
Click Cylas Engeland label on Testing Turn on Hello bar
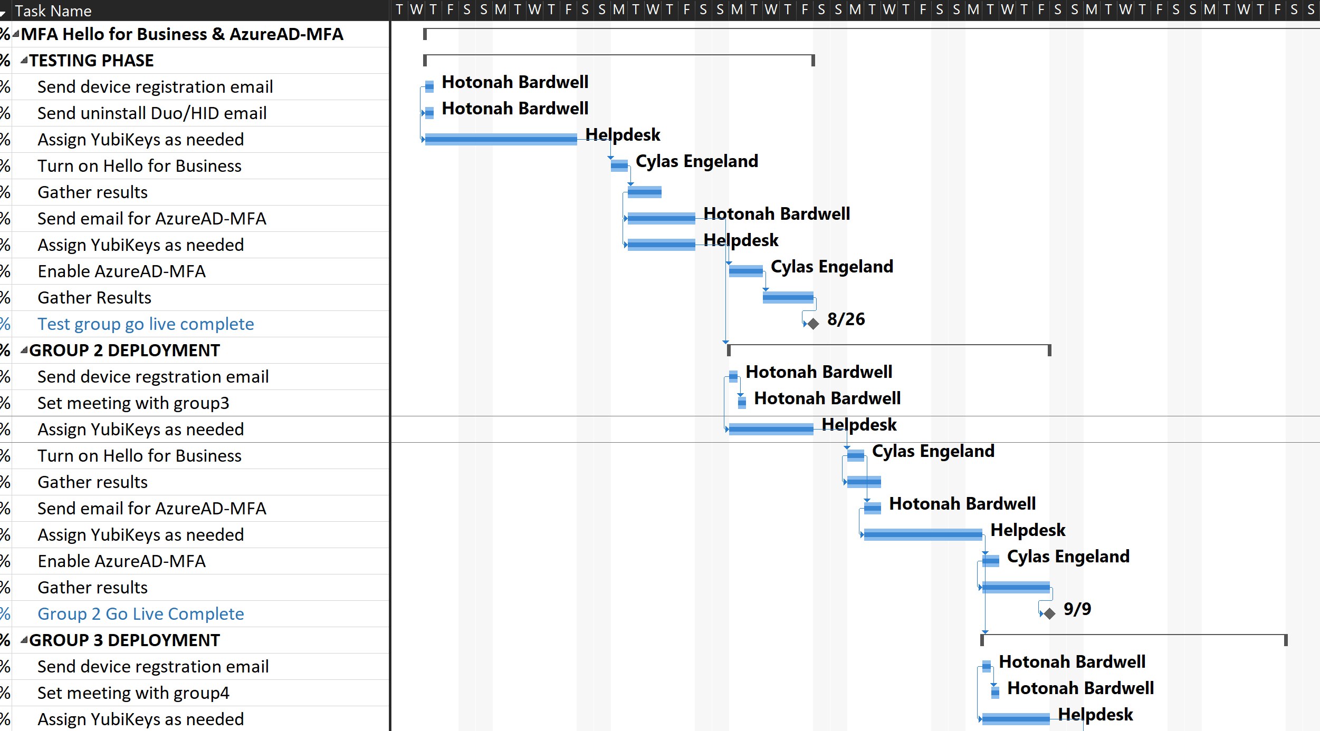697,161
